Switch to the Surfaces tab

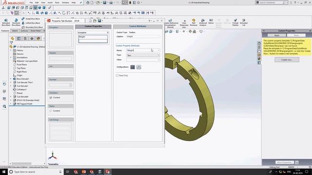[x=24, y=31]
